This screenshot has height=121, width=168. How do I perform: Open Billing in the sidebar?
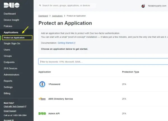coord(7,93)
